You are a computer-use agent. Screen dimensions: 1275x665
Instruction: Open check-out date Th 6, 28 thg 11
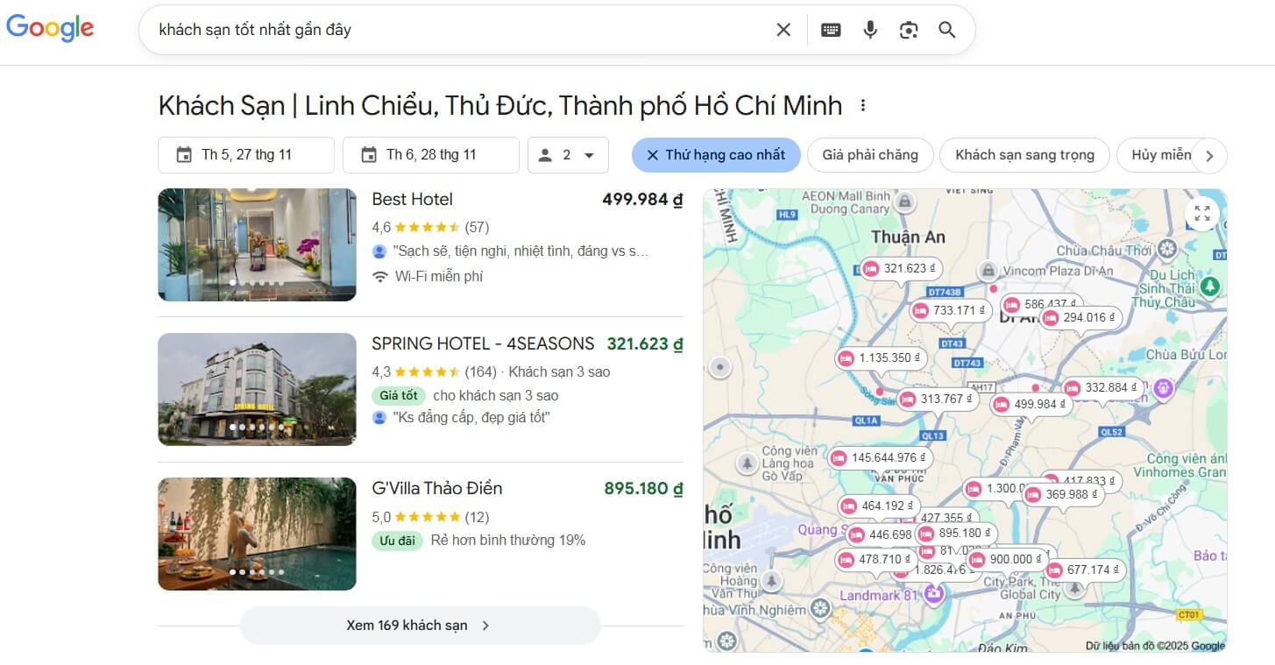[431, 155]
